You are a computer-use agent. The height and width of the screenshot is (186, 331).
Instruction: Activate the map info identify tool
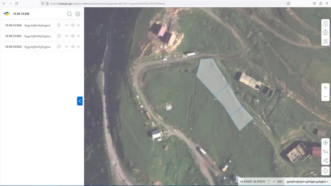325,23
